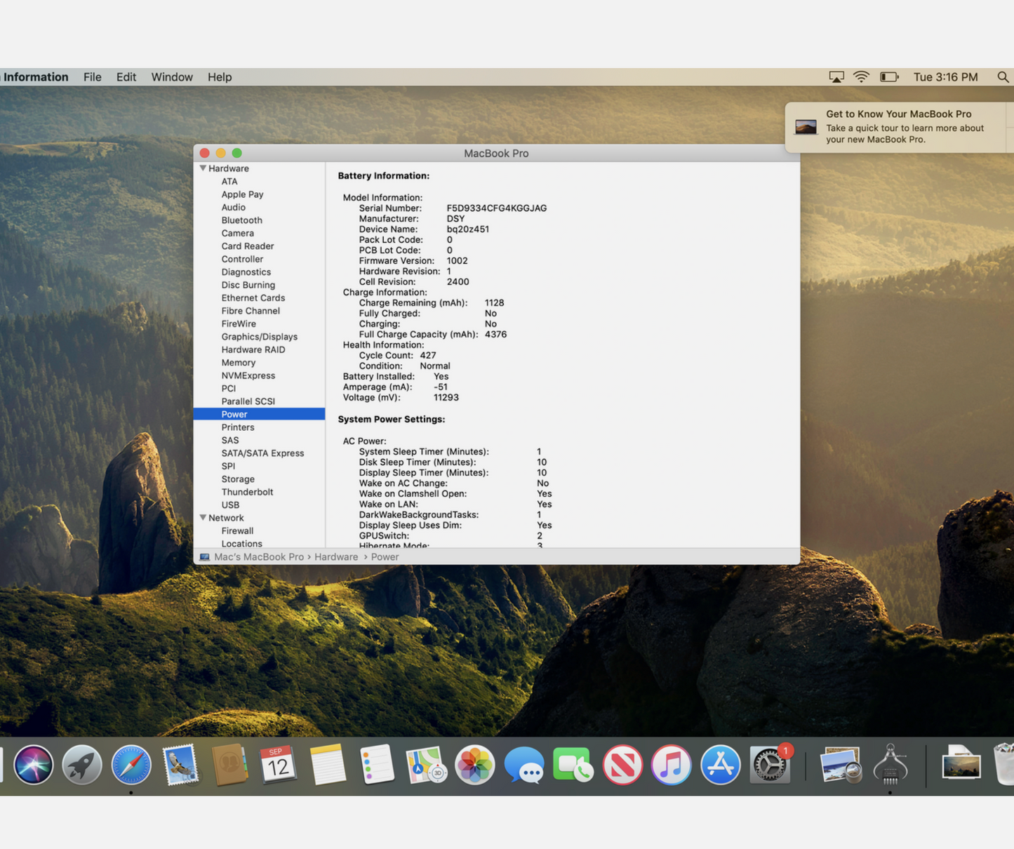Select Card Reader in the sidebar

click(x=248, y=246)
